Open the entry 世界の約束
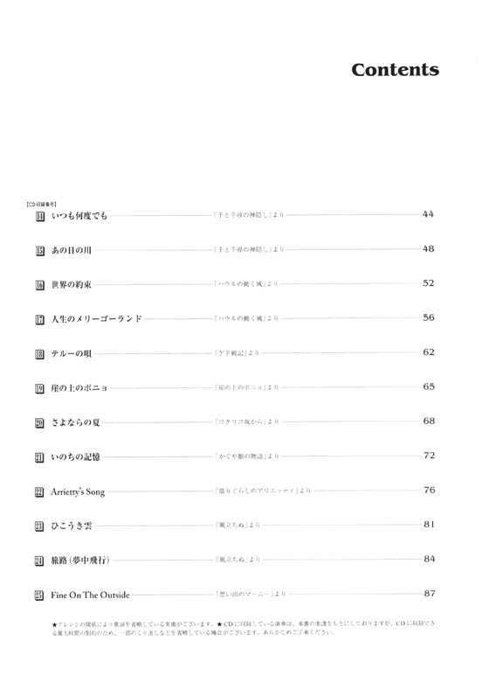The height and width of the screenshot is (689, 489). click(x=71, y=285)
